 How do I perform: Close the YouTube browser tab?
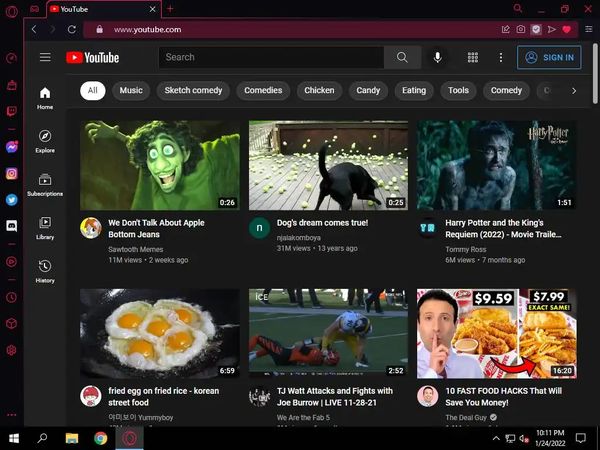tap(153, 9)
